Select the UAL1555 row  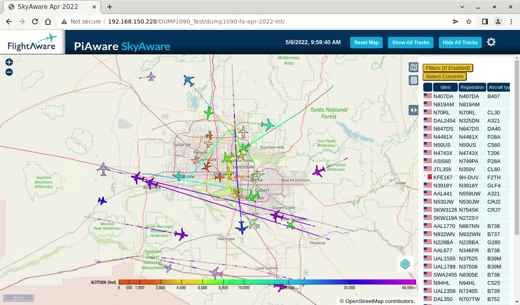coord(466,258)
